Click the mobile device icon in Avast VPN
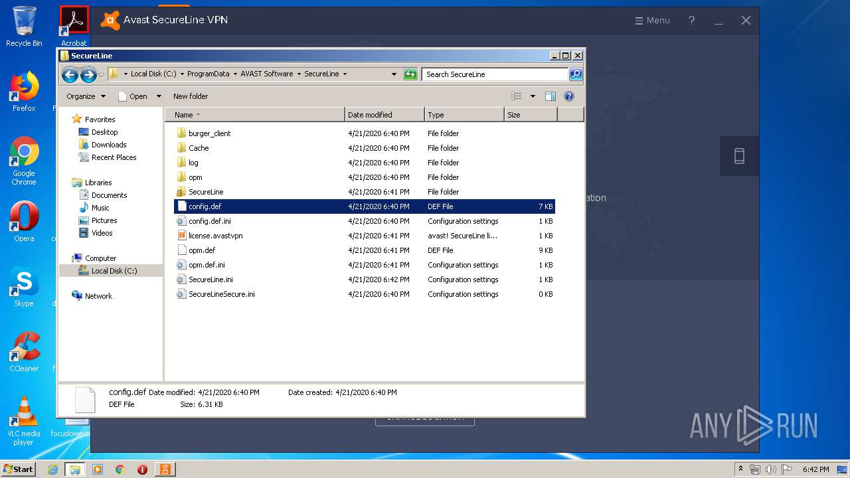The width and height of the screenshot is (850, 478). point(739,156)
